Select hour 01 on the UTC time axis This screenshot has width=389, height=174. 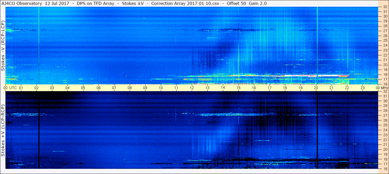(21, 88)
